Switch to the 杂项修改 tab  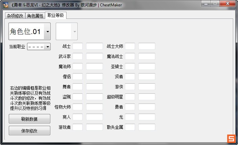15,16
